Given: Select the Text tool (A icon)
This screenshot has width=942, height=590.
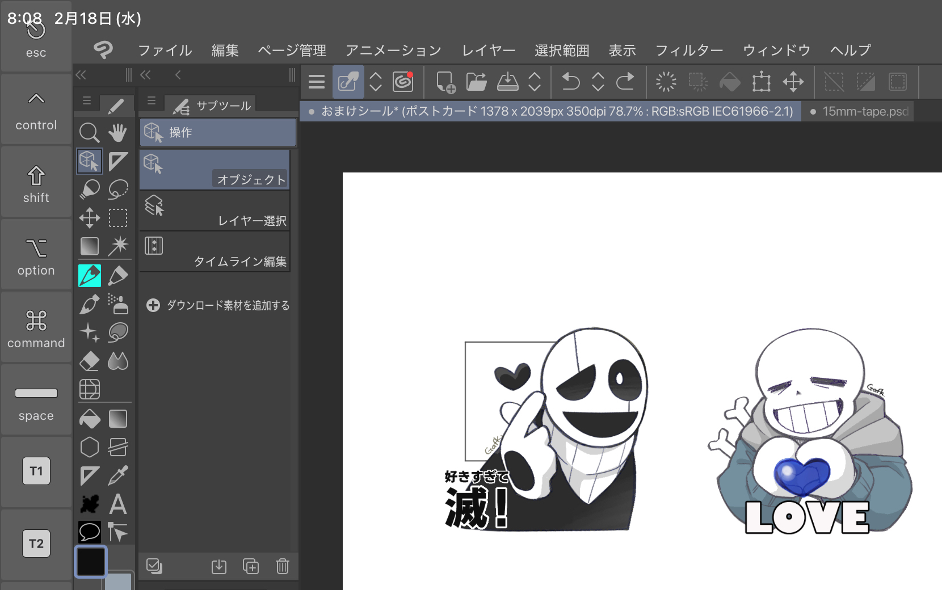Looking at the screenshot, I should tap(118, 504).
